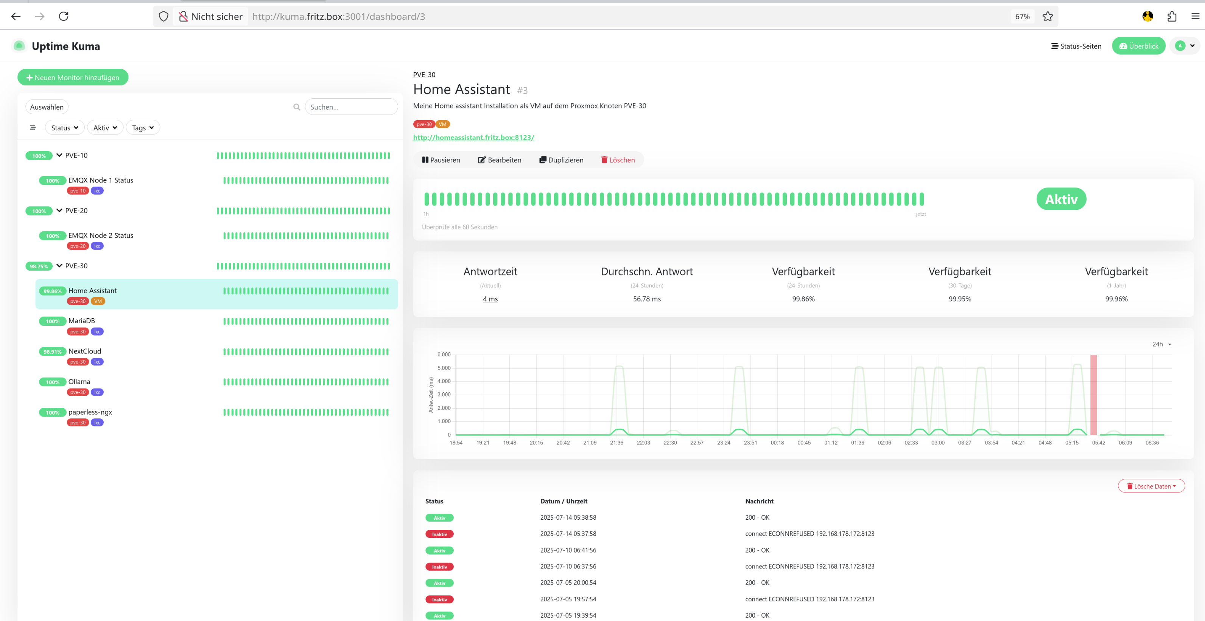Click the search magnifier icon in monitor list
Image resolution: width=1205 pixels, height=621 pixels.
point(297,107)
